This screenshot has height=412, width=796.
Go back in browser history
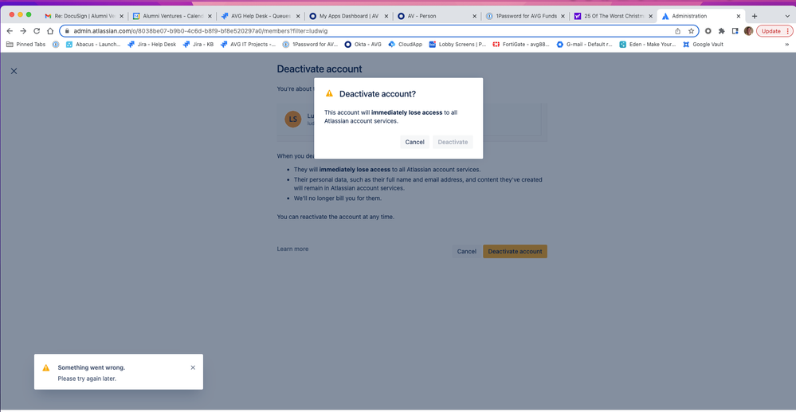coord(10,31)
